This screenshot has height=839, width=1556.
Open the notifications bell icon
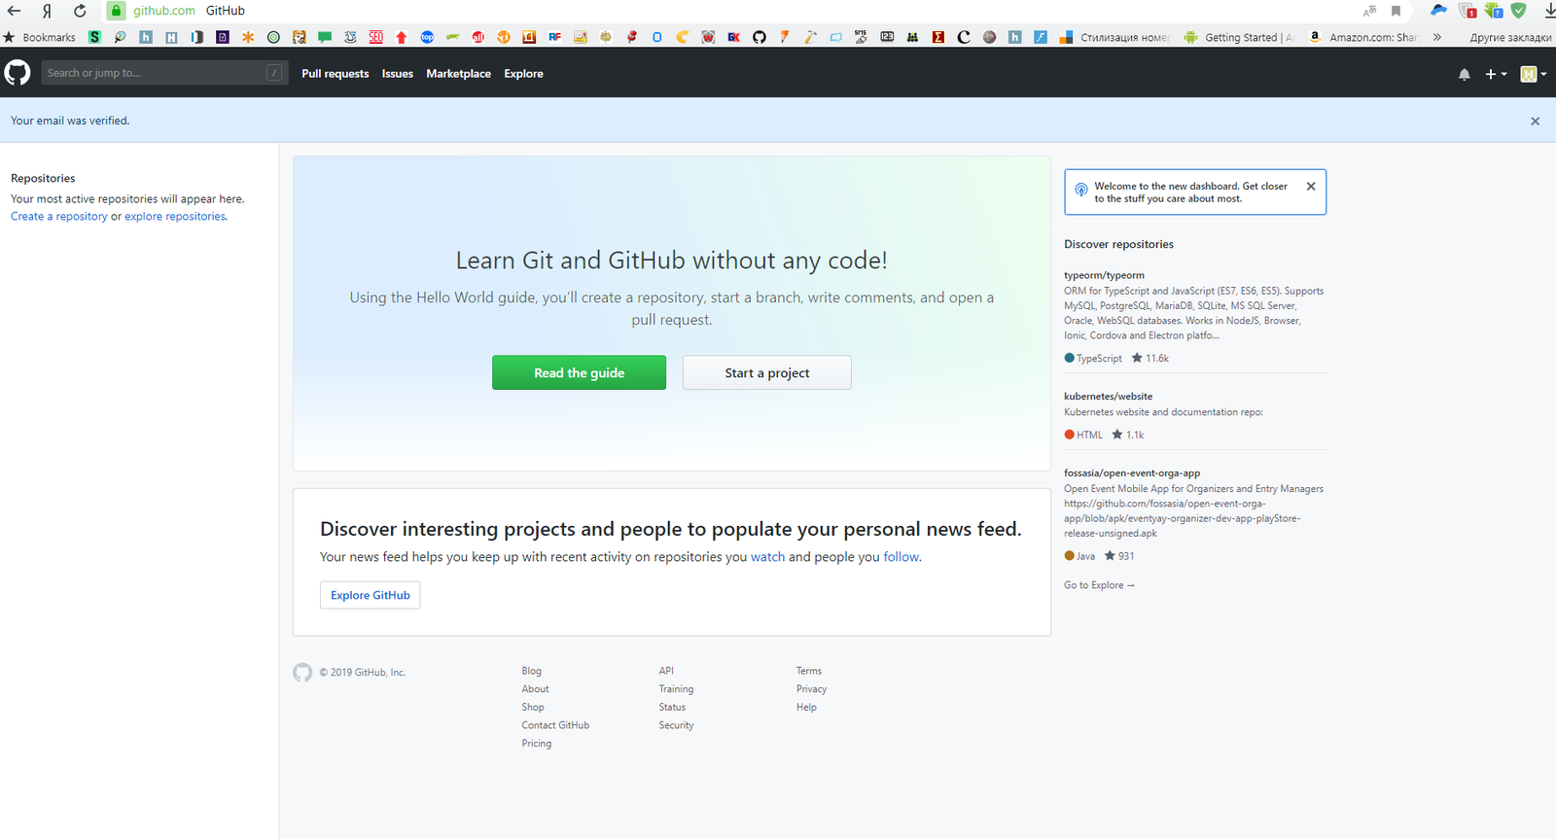1464,74
